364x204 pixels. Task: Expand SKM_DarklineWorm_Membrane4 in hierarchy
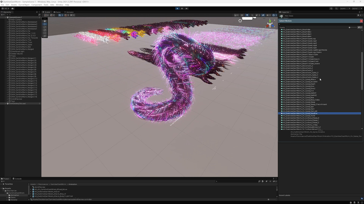point(8,22)
